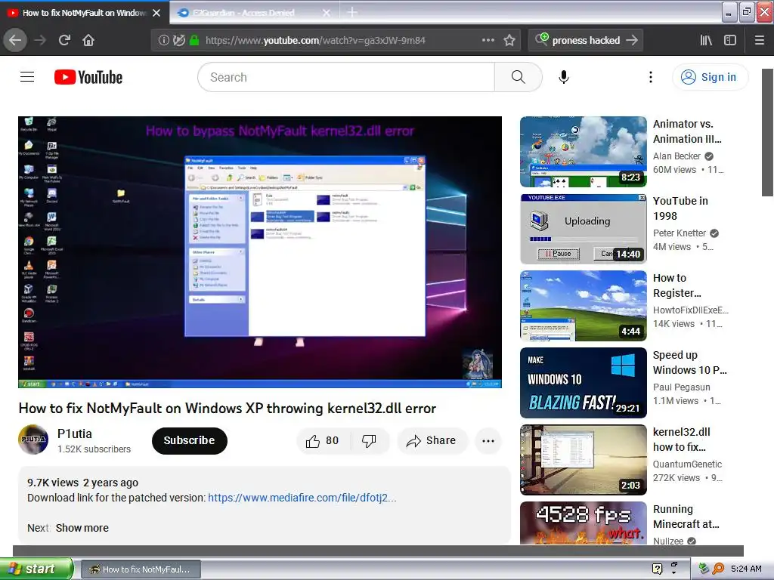Click the Animator vs. Animation III title

pos(687,131)
